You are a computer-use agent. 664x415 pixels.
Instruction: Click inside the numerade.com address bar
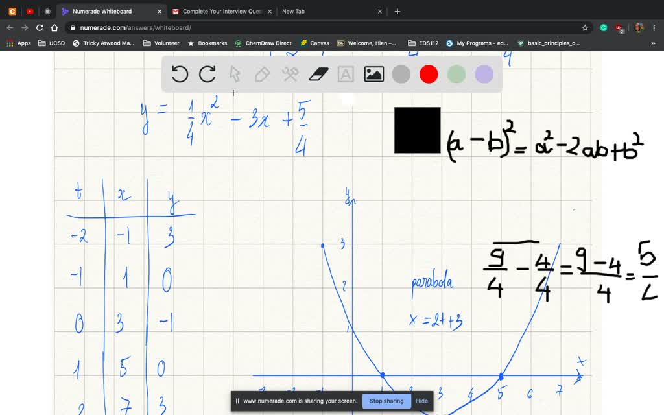pyautogui.click(x=130, y=28)
